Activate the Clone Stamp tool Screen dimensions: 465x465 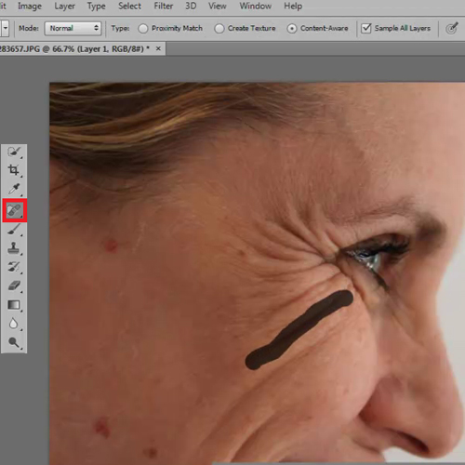(x=14, y=248)
